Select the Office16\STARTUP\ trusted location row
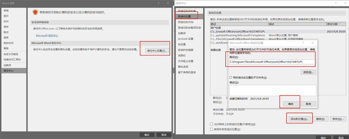This screenshot has height=139, width=349. 278,31
